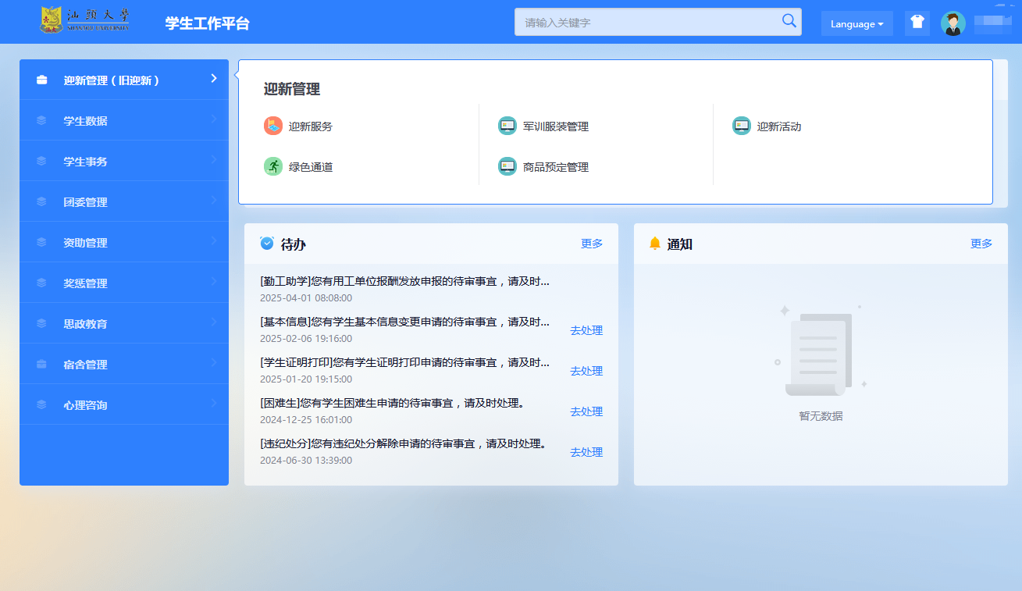Click the layers icon beside 团委管理

point(42,202)
